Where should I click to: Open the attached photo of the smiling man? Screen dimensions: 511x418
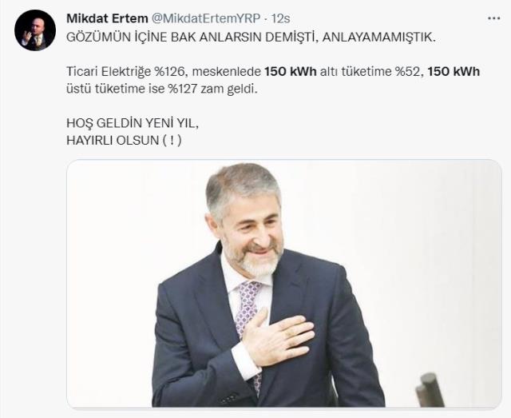tap(284, 284)
